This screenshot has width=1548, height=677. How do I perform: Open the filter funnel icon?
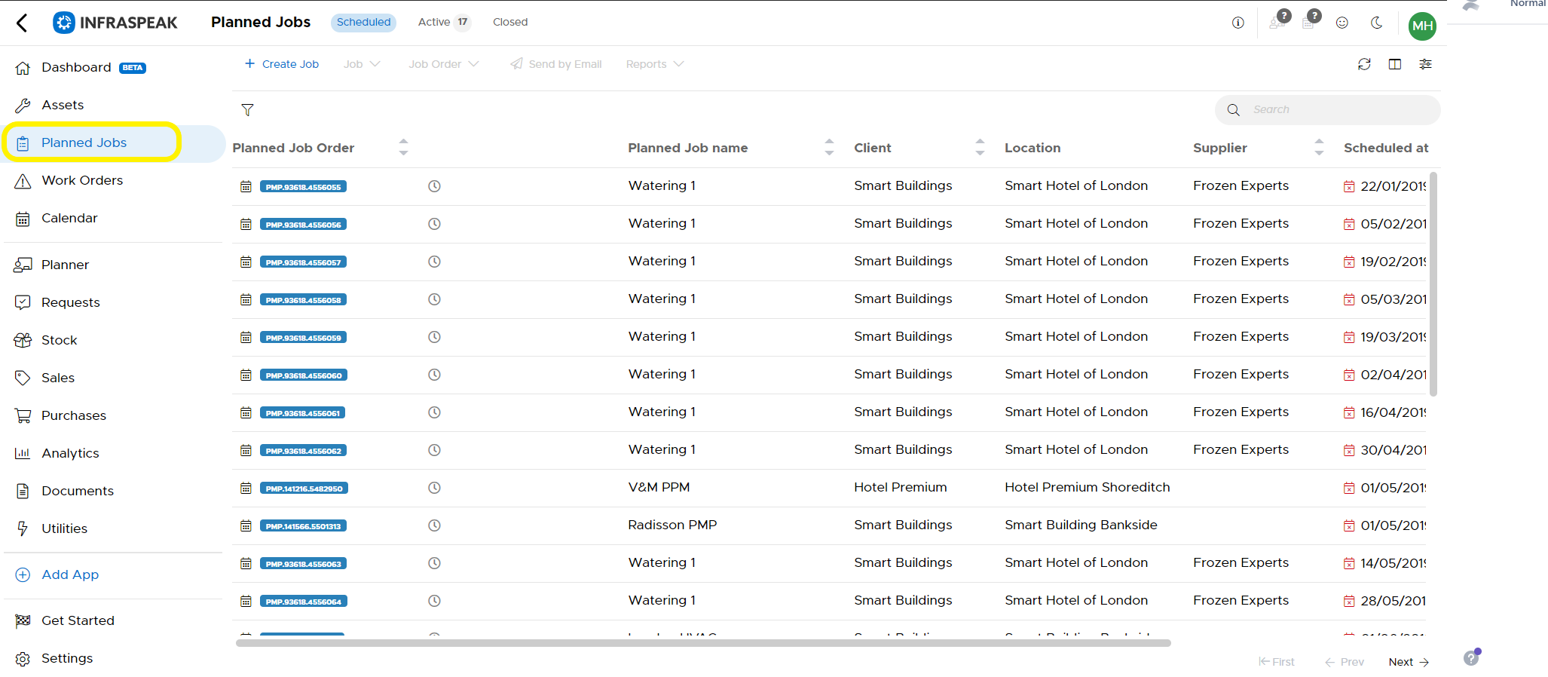pos(247,110)
